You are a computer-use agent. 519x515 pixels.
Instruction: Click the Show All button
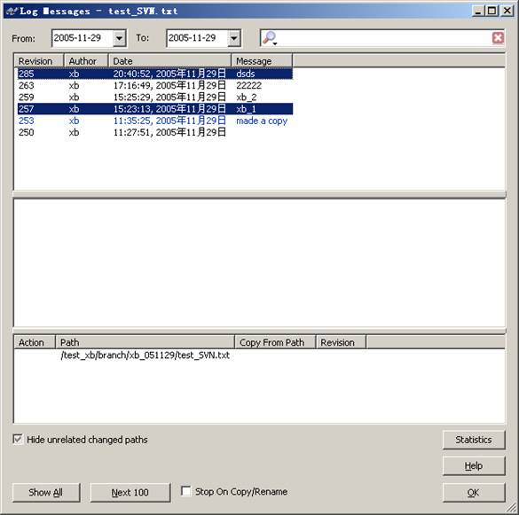coord(46,492)
